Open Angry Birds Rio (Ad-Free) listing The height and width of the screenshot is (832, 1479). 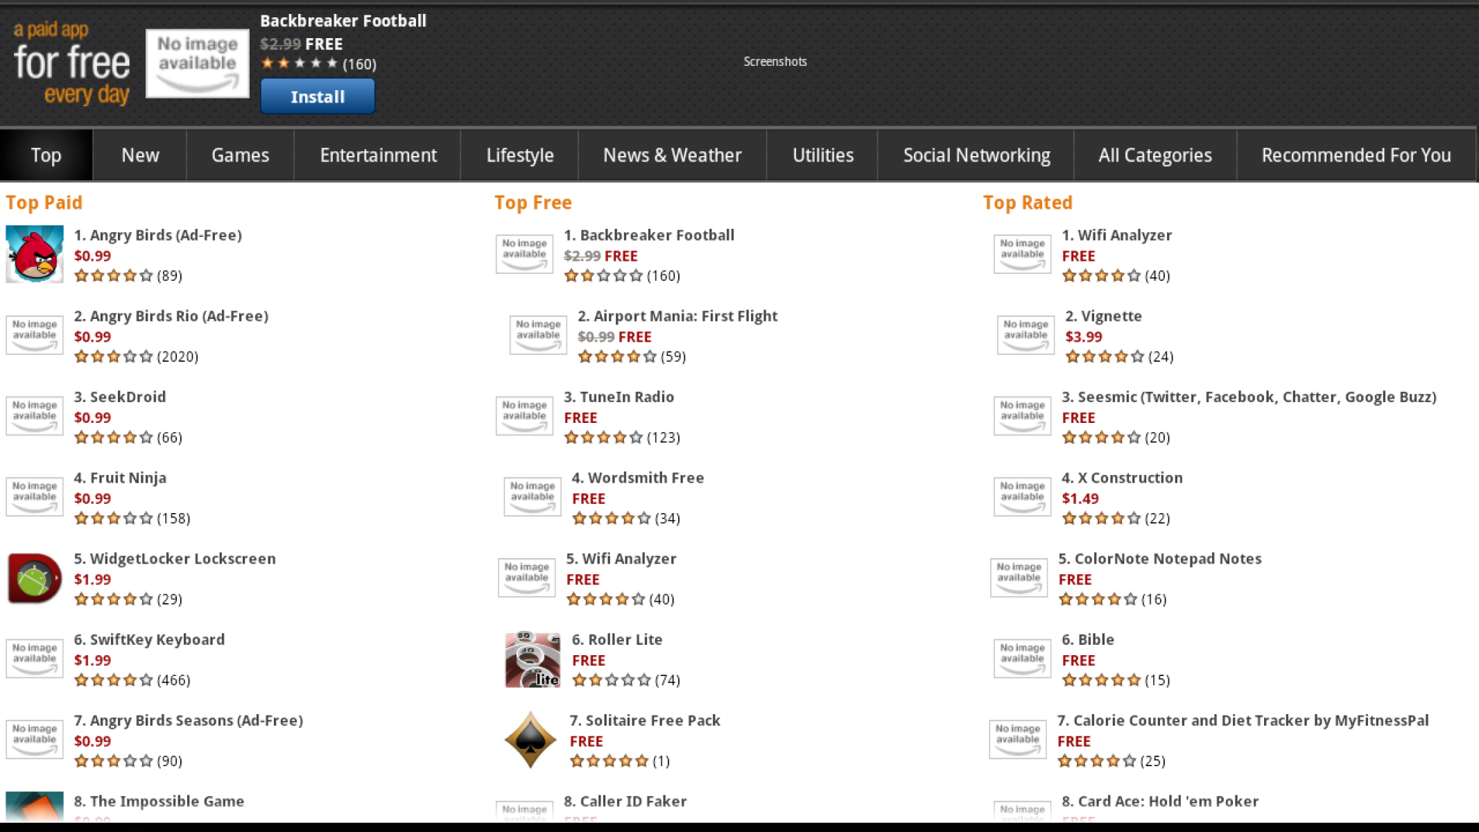click(x=171, y=316)
